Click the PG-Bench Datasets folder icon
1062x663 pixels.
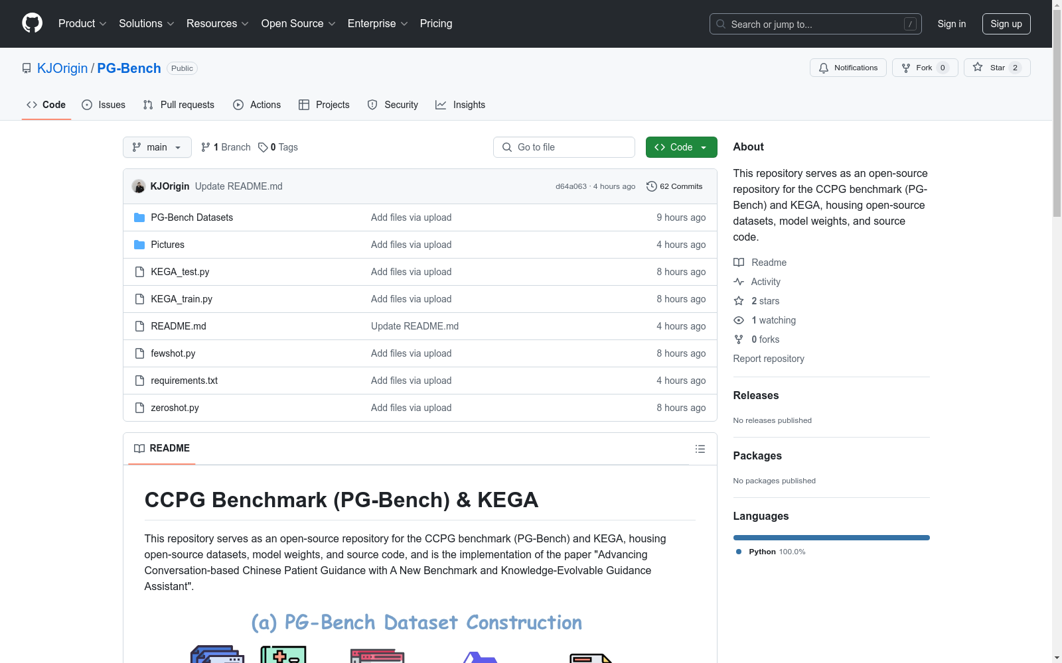pyautogui.click(x=139, y=217)
